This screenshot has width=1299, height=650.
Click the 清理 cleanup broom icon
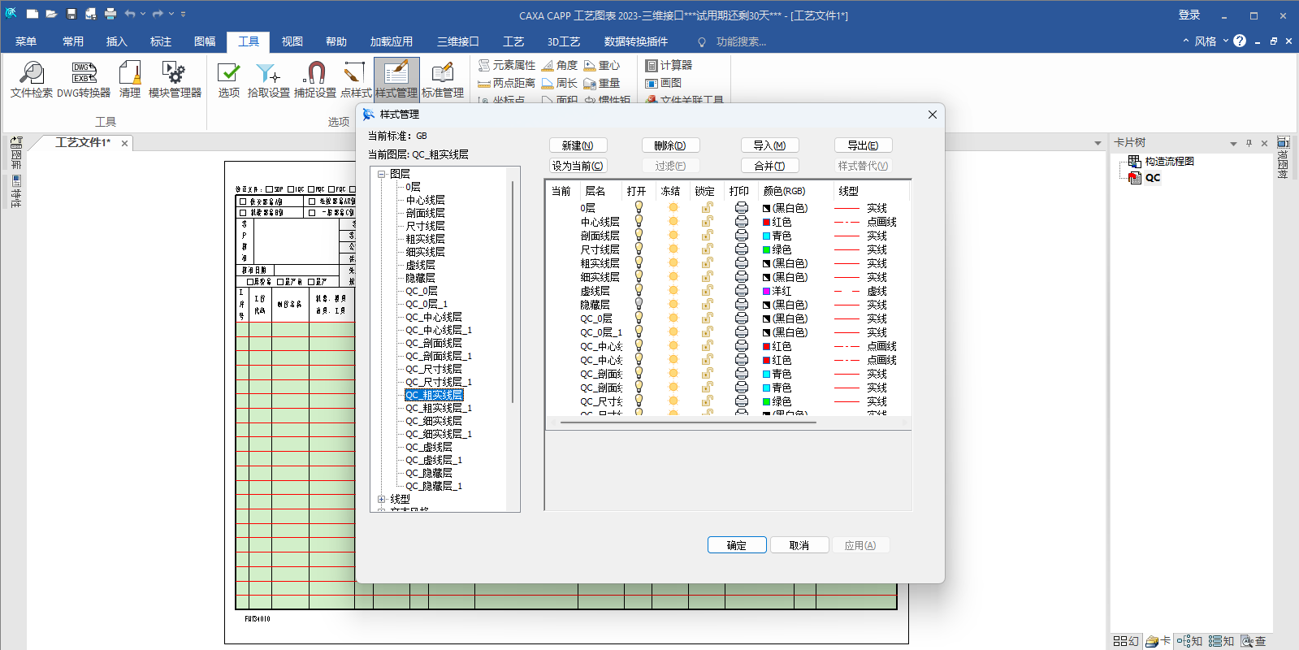[x=130, y=80]
